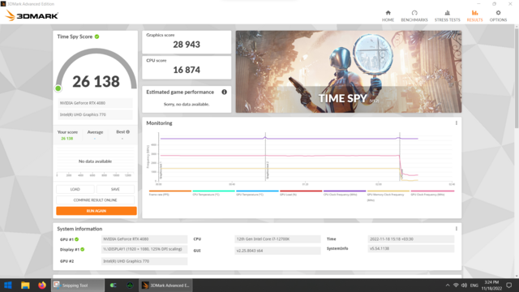The height and width of the screenshot is (292, 519).
Task: Click Display #1 green check icon
Action: coord(83,249)
